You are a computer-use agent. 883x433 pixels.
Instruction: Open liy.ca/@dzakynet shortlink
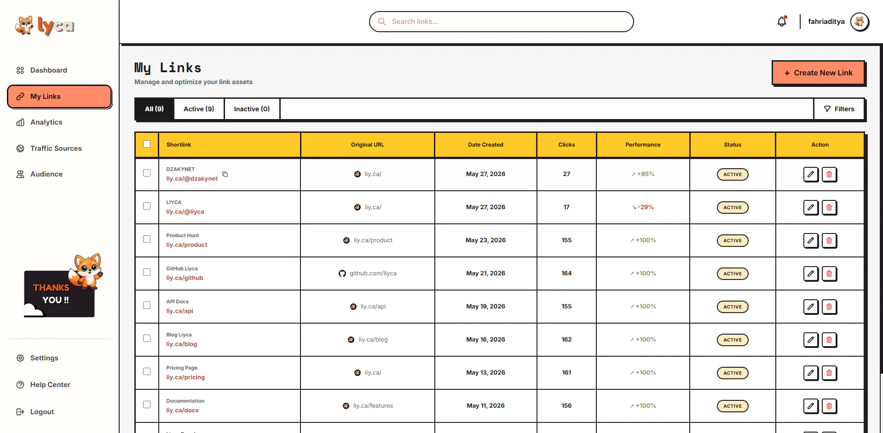[x=192, y=179]
